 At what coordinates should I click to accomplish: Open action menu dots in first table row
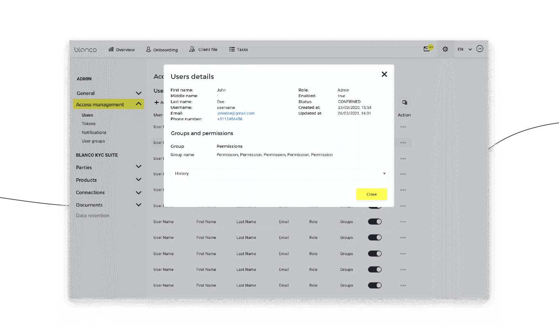click(403, 127)
